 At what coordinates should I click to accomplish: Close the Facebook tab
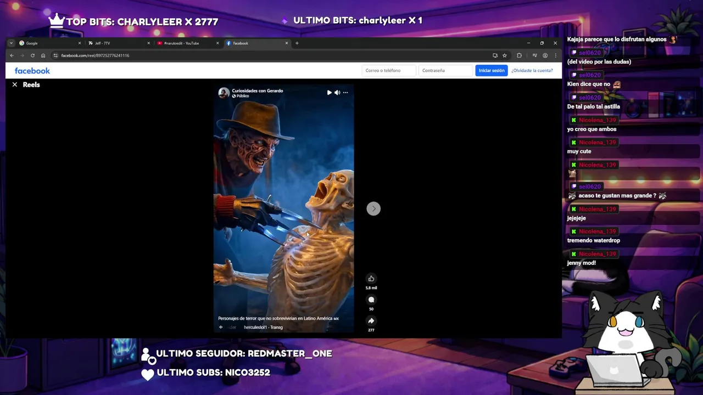click(286, 43)
